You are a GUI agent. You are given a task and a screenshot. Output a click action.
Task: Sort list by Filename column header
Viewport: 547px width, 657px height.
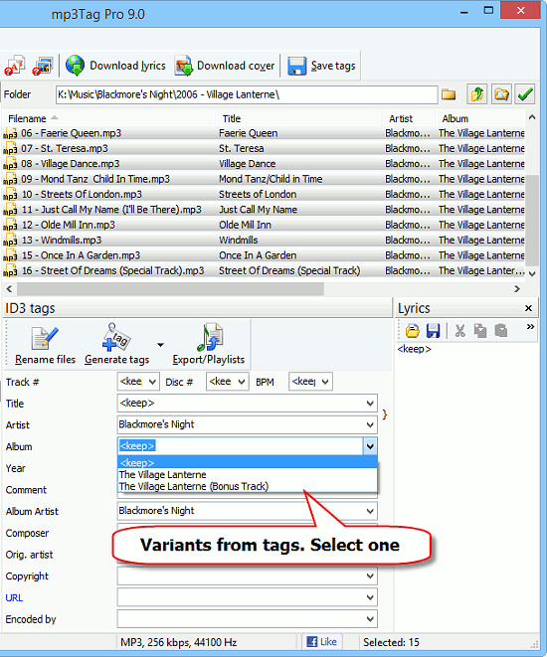(109, 118)
